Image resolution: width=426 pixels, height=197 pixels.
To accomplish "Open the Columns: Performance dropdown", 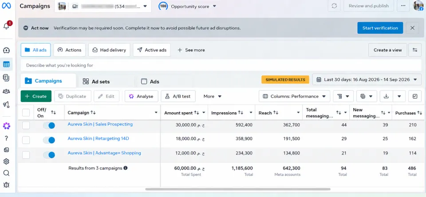I will click(x=294, y=96).
